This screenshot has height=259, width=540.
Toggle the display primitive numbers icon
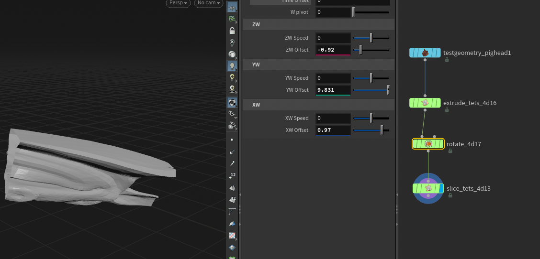coord(232,200)
